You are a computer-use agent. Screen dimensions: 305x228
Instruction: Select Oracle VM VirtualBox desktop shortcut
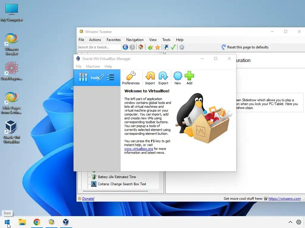tap(11, 132)
